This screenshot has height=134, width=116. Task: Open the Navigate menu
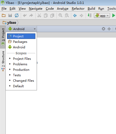36,9
